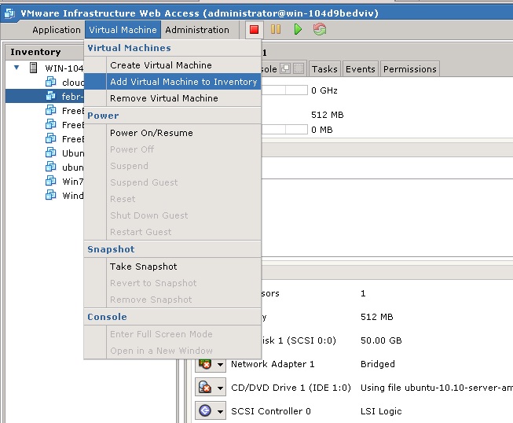Choose Remove Virtual Machine
513x423 pixels.
point(172,98)
